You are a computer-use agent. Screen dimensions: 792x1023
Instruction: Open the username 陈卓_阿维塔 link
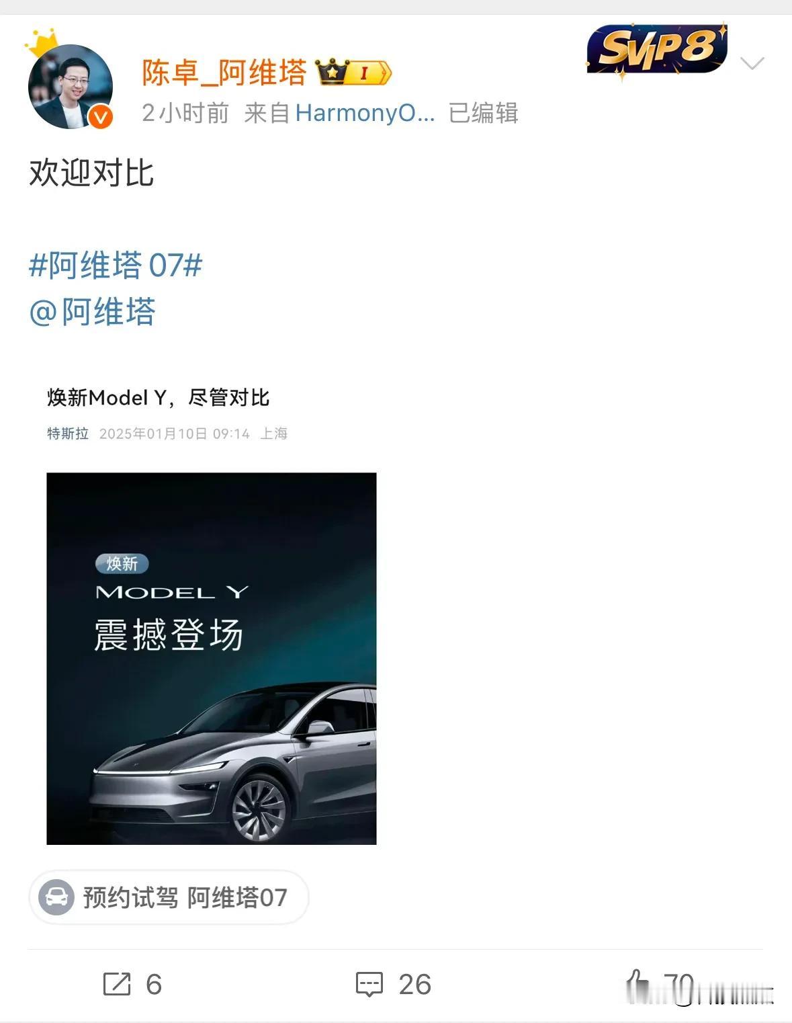(x=224, y=72)
